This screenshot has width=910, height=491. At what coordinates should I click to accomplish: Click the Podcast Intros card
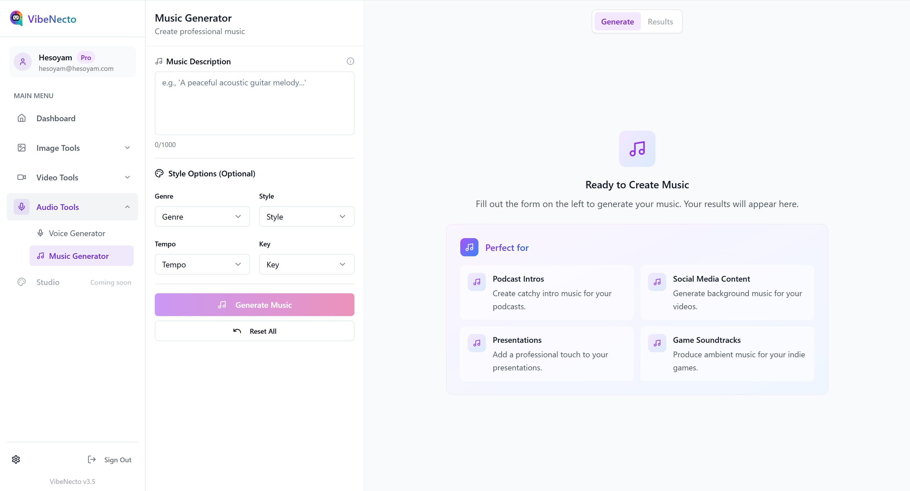tap(546, 292)
